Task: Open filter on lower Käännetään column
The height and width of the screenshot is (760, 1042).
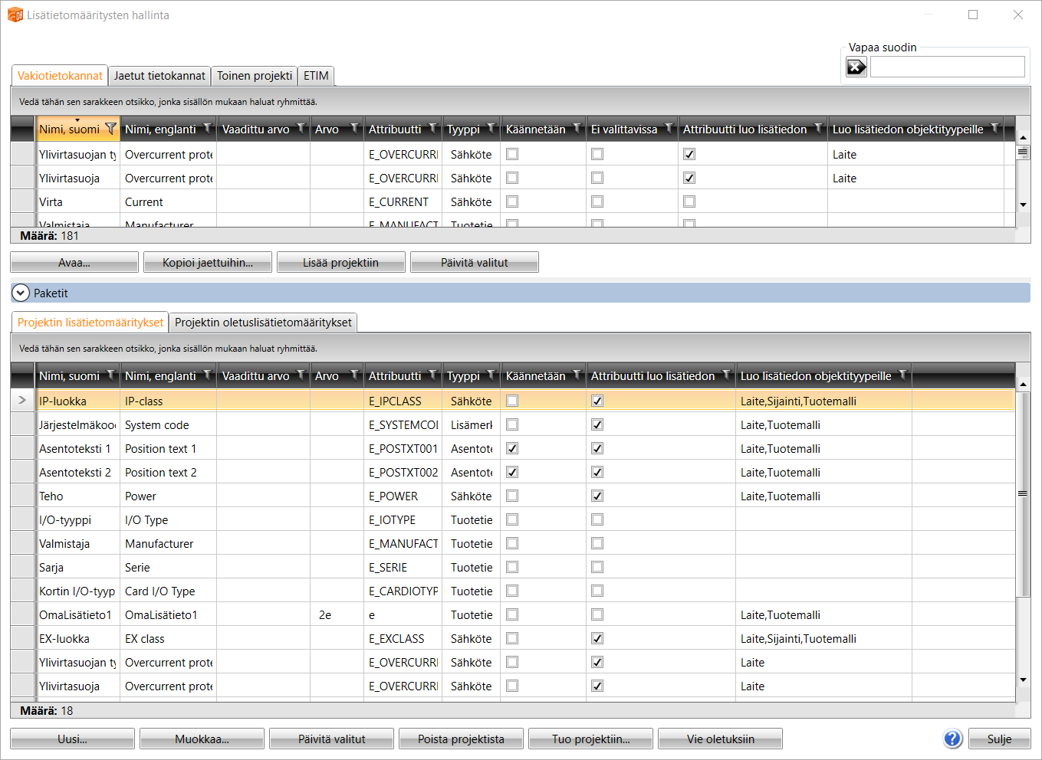Action: [577, 375]
